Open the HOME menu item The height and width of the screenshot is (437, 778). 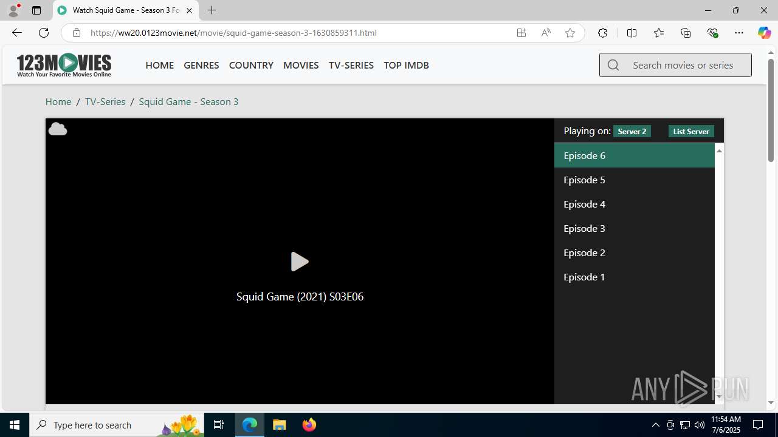click(x=160, y=65)
